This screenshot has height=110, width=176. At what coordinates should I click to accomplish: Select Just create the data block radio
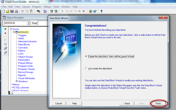86,68
